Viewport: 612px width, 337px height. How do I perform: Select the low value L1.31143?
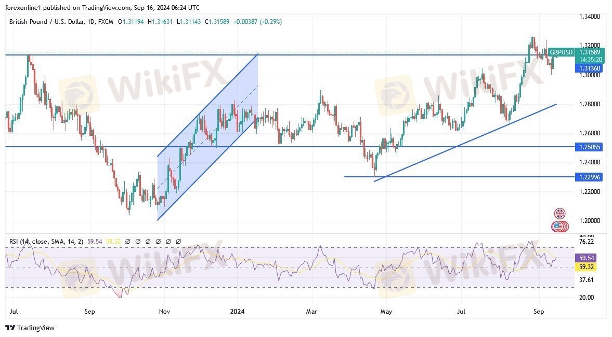click(189, 22)
